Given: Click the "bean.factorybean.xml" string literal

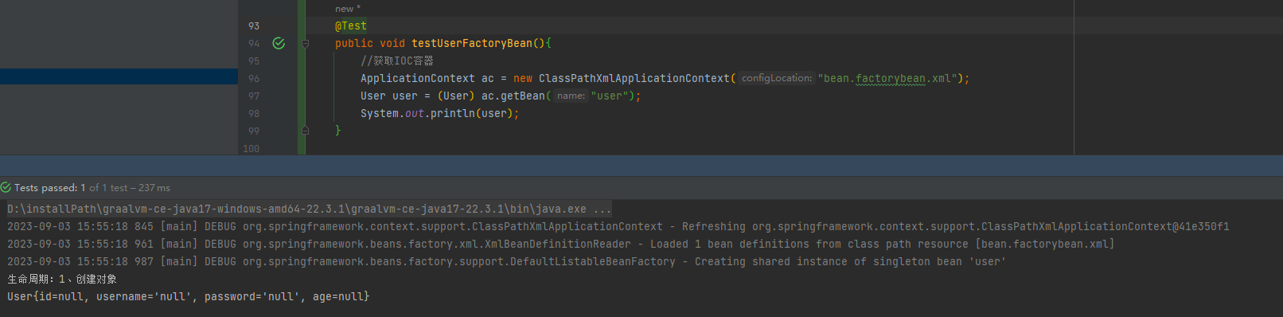Looking at the screenshot, I should pyautogui.click(x=887, y=78).
